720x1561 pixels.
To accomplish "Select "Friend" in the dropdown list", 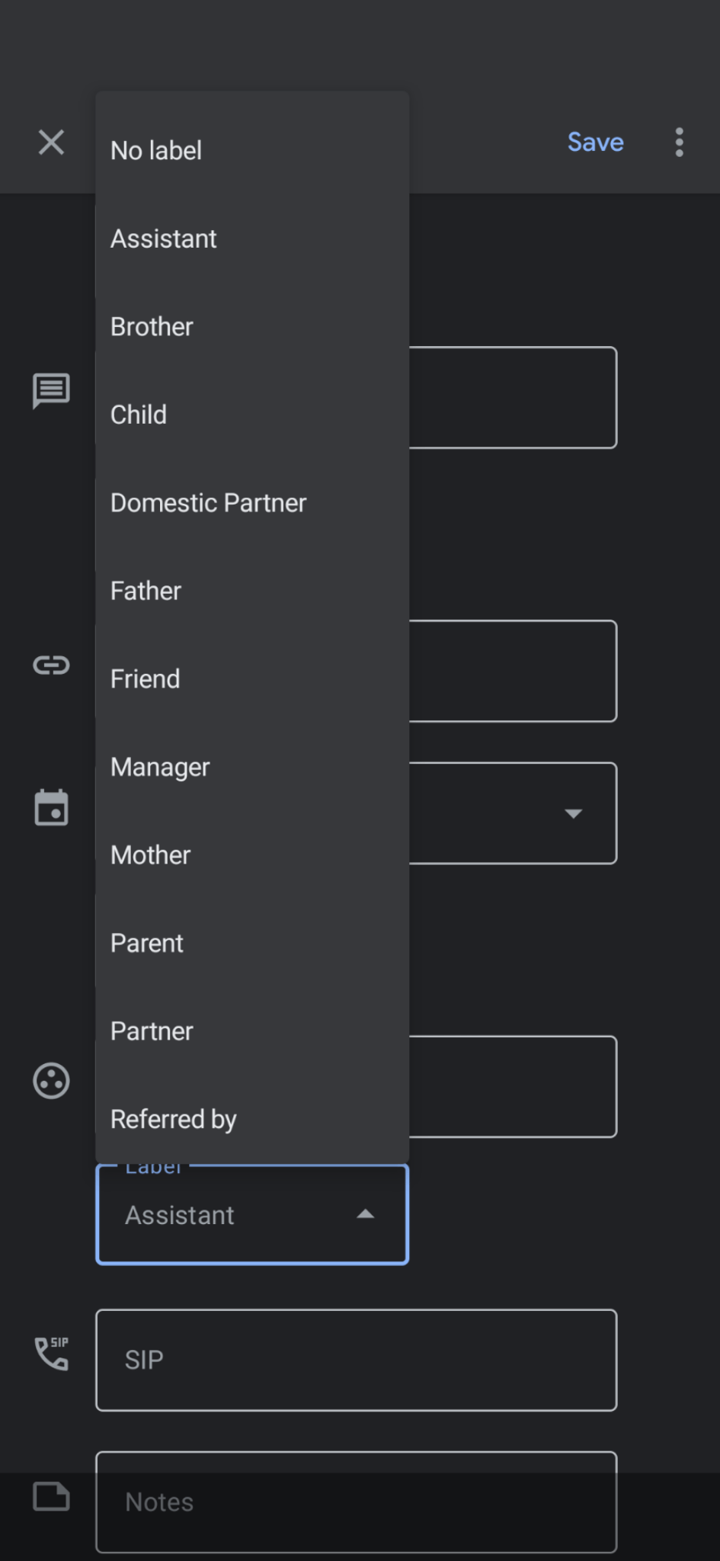I will coord(145,679).
